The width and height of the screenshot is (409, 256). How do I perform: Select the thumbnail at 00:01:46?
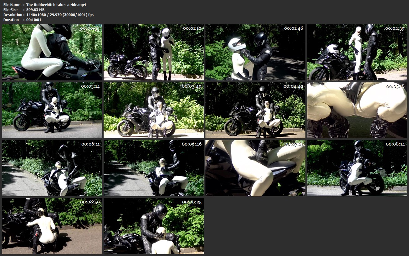pos(255,52)
